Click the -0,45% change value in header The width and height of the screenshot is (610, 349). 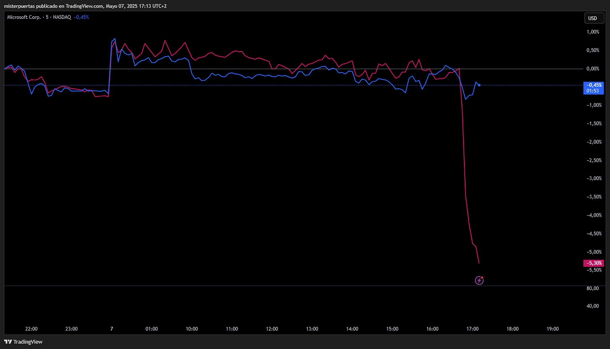click(81, 17)
